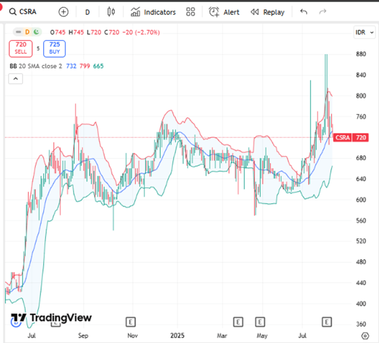Open indicator templates grid icon

(x=191, y=12)
